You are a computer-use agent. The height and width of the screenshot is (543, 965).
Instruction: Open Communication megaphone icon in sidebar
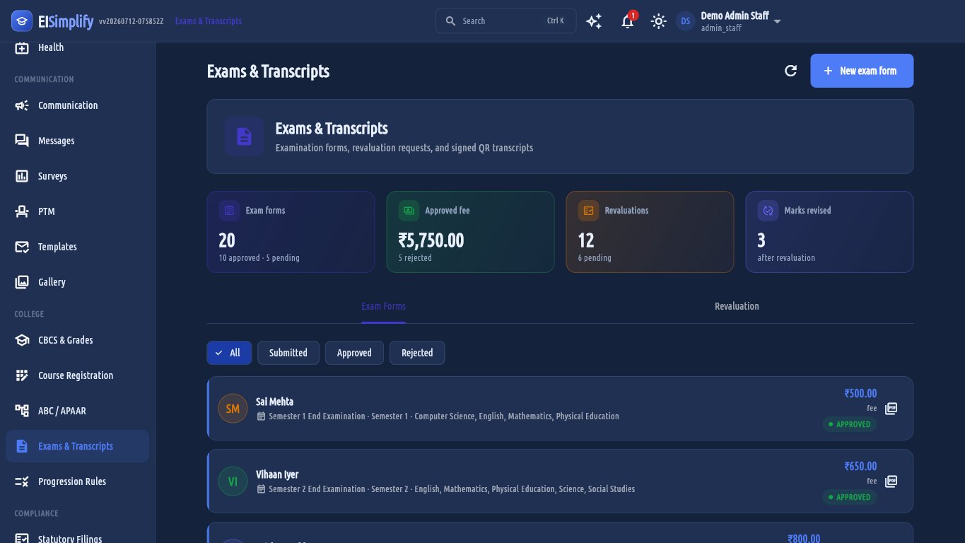point(22,105)
